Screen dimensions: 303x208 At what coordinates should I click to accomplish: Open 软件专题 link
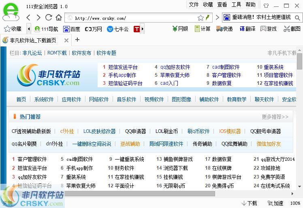(x=106, y=53)
